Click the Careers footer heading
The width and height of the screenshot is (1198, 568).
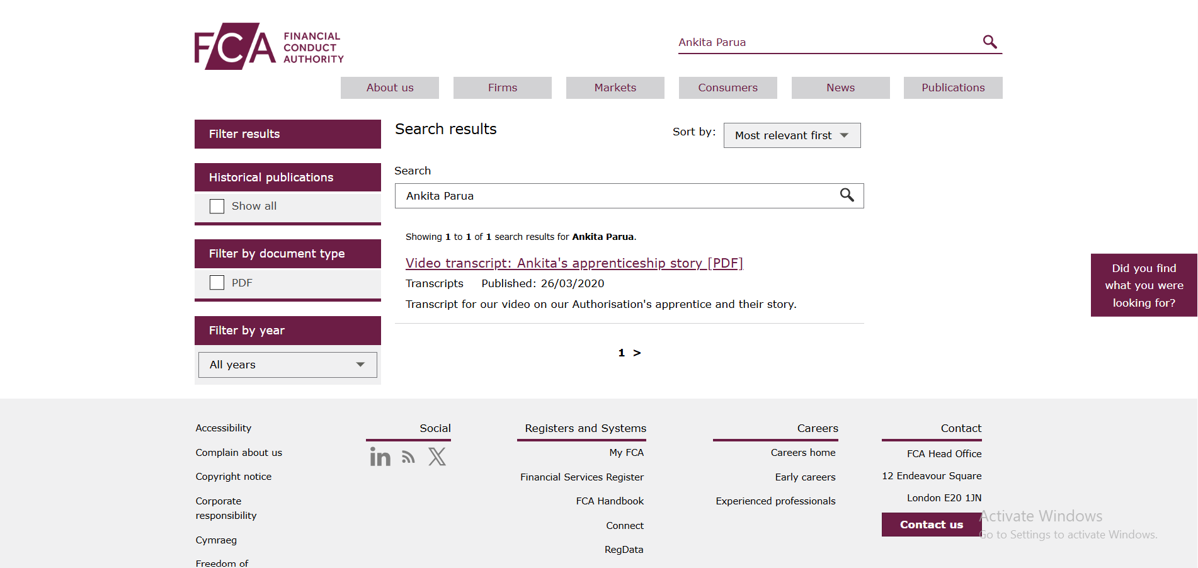pyautogui.click(x=818, y=428)
